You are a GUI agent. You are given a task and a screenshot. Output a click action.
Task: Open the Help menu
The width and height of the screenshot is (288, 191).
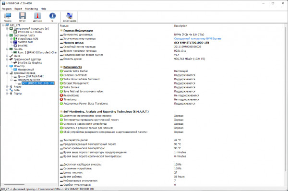coord(43,9)
